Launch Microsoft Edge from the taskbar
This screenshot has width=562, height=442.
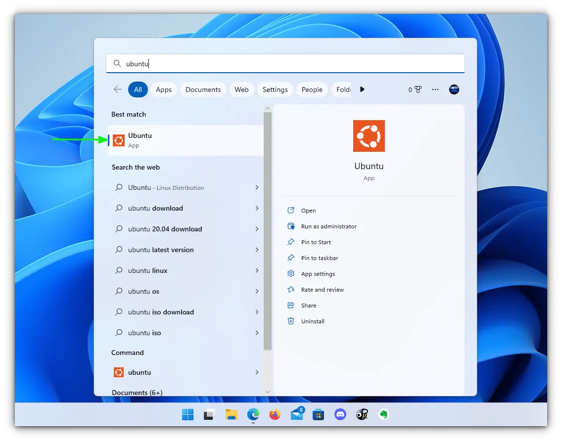click(x=253, y=414)
